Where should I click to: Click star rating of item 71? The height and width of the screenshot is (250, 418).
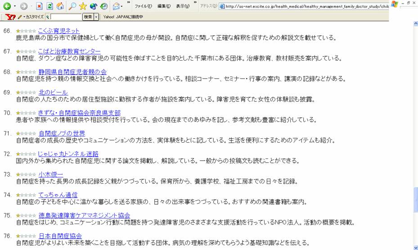pyautogui.click(x=26, y=133)
